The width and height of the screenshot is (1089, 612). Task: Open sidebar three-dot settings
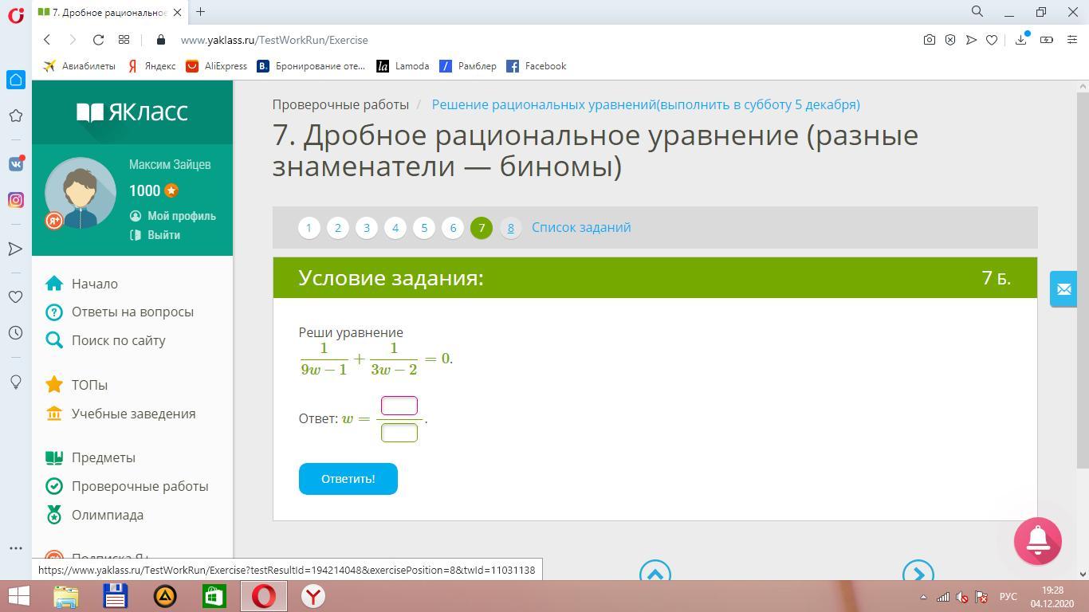click(x=15, y=548)
